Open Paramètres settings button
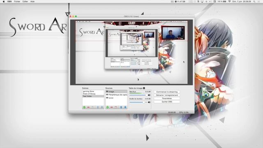263x148 pixels. [x=167, y=98]
